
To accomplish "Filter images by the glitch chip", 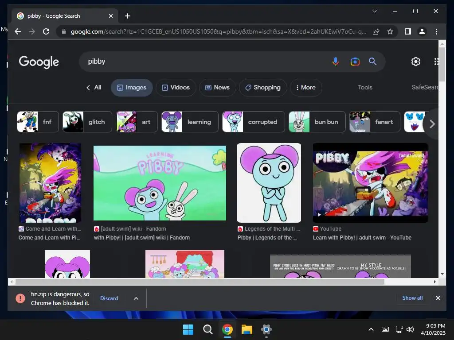I will point(87,122).
